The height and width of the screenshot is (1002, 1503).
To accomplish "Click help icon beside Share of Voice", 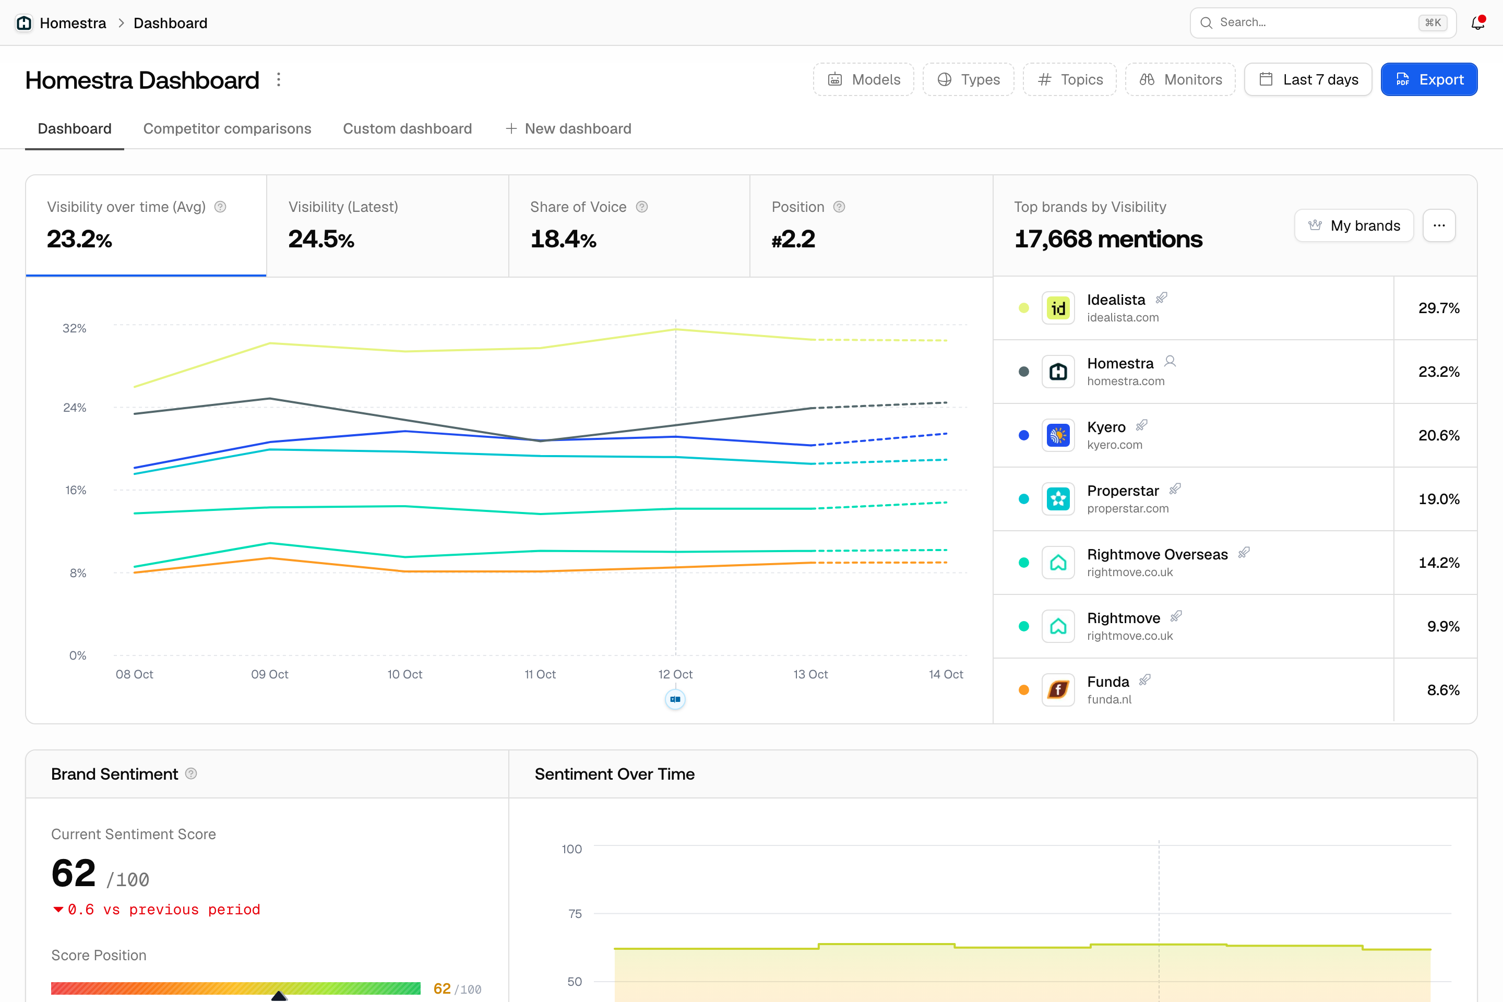I will 642,207.
